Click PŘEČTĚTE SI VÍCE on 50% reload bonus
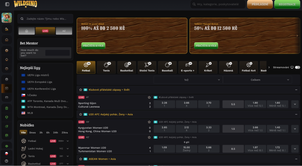302x166 pixels. (x=206, y=46)
